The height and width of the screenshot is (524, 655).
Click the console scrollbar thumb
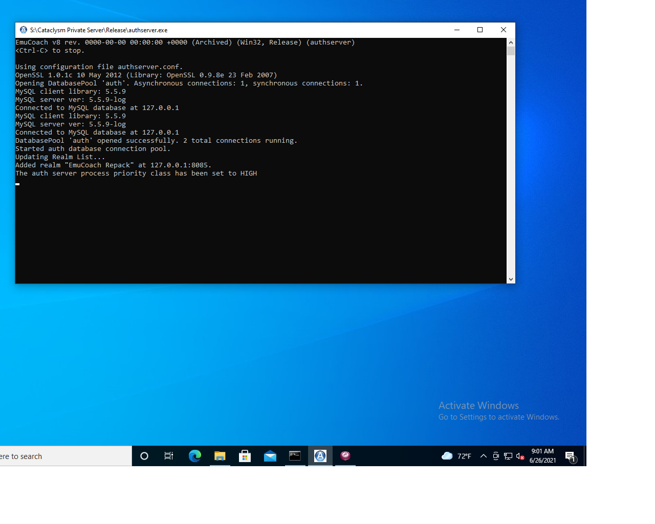click(x=511, y=51)
